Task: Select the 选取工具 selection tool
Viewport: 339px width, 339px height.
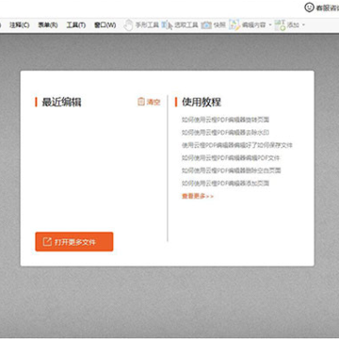Action: point(180,25)
